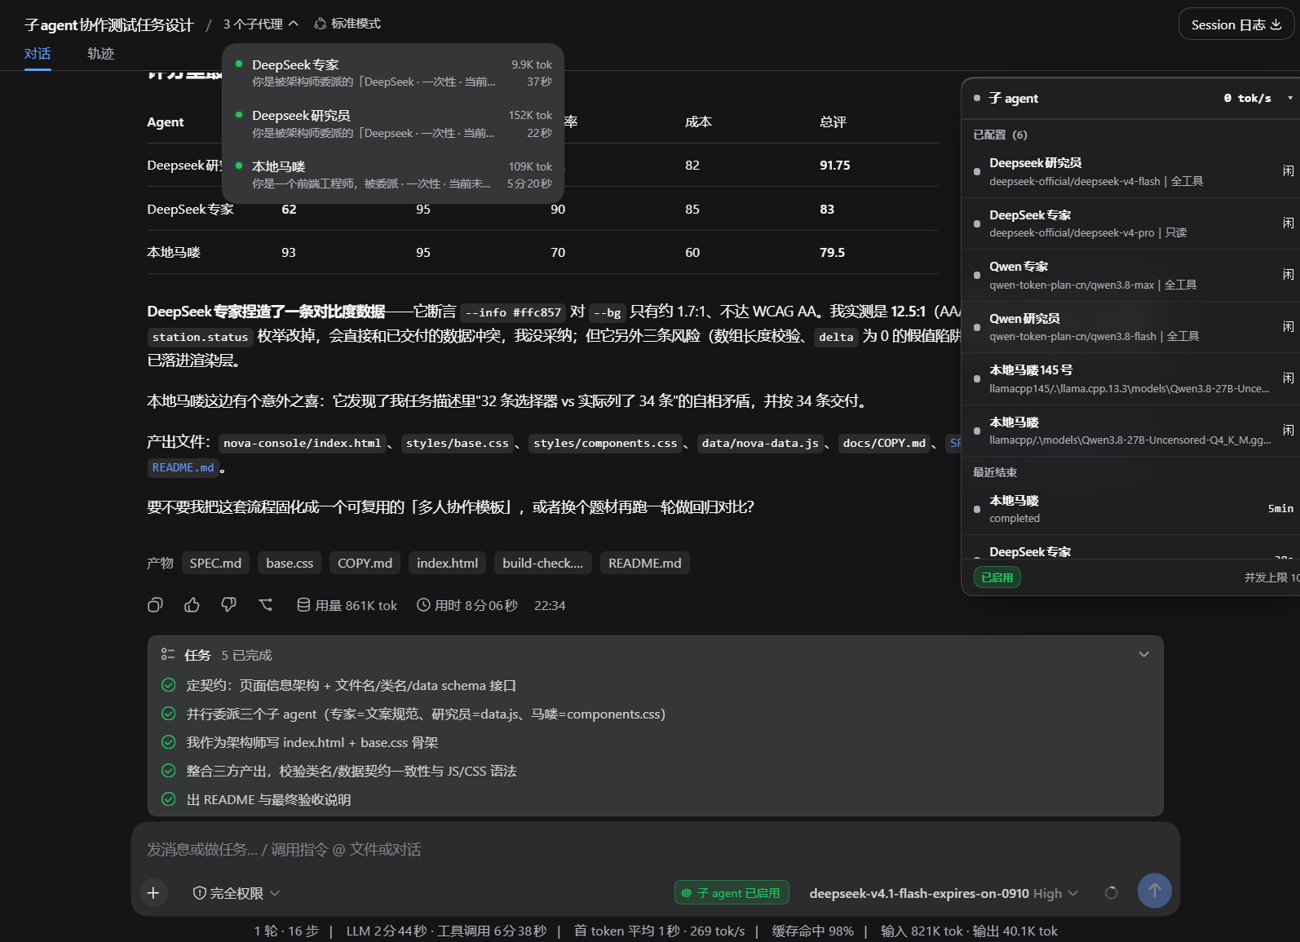Open the SPEC.md artifact chip
This screenshot has width=1300, height=942.
click(x=215, y=563)
